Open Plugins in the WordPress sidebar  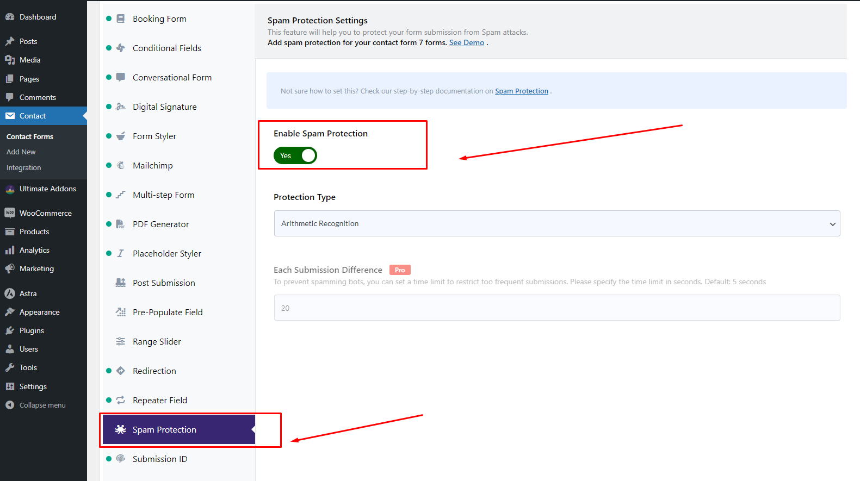[x=32, y=330]
